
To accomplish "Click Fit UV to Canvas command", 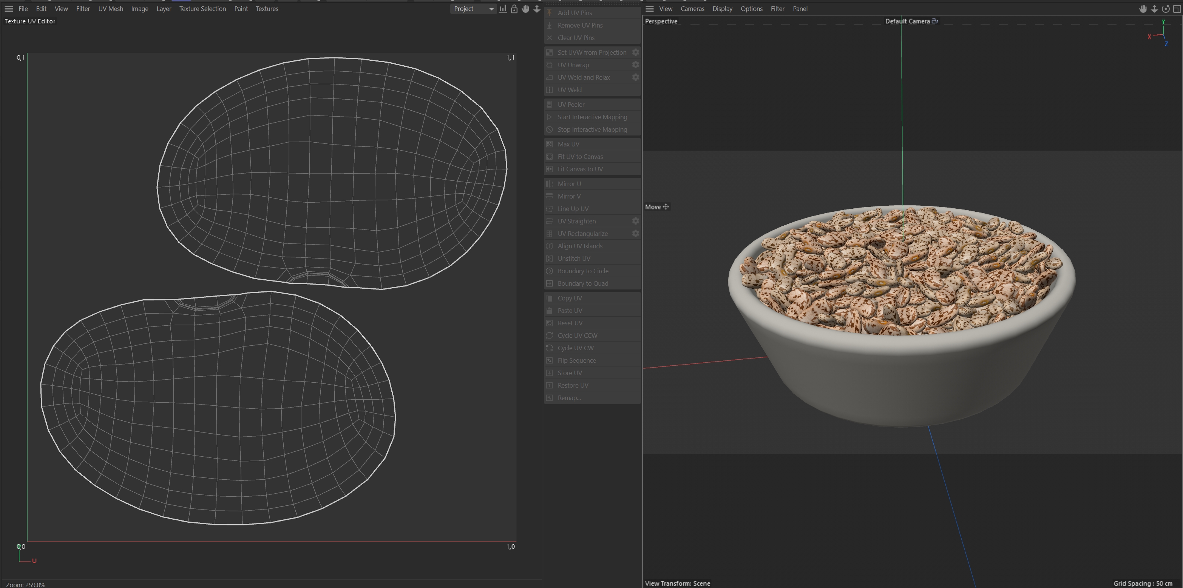I will (580, 157).
